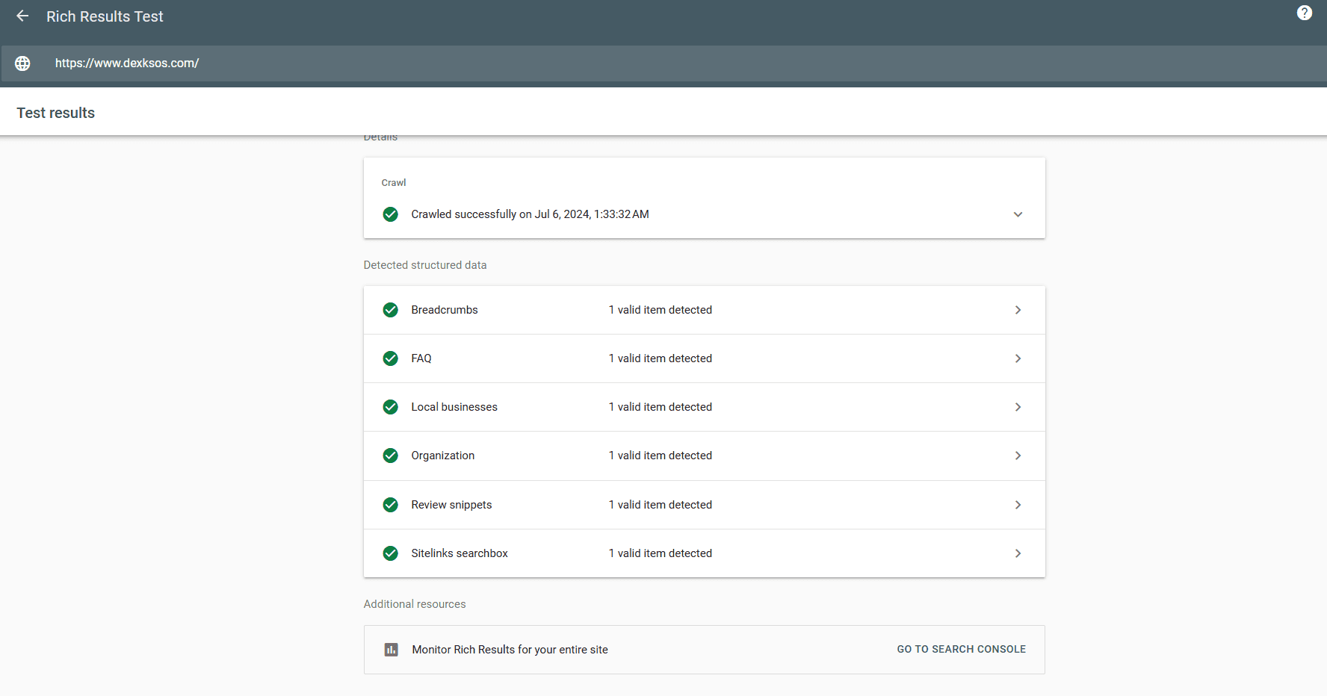Click the green checkmark next to FAQ
Image resolution: width=1327 pixels, height=696 pixels.
pyautogui.click(x=390, y=358)
